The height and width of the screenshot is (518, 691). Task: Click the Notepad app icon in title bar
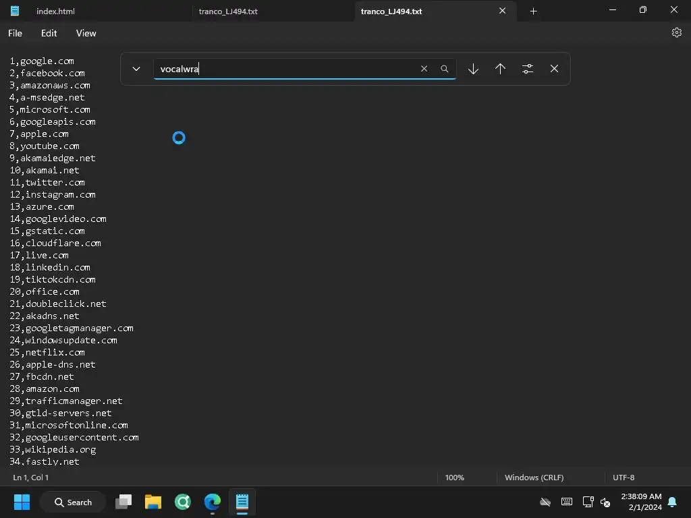point(15,11)
